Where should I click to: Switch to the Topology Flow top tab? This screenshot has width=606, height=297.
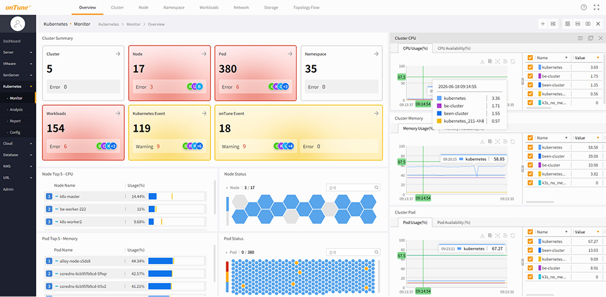(x=306, y=8)
